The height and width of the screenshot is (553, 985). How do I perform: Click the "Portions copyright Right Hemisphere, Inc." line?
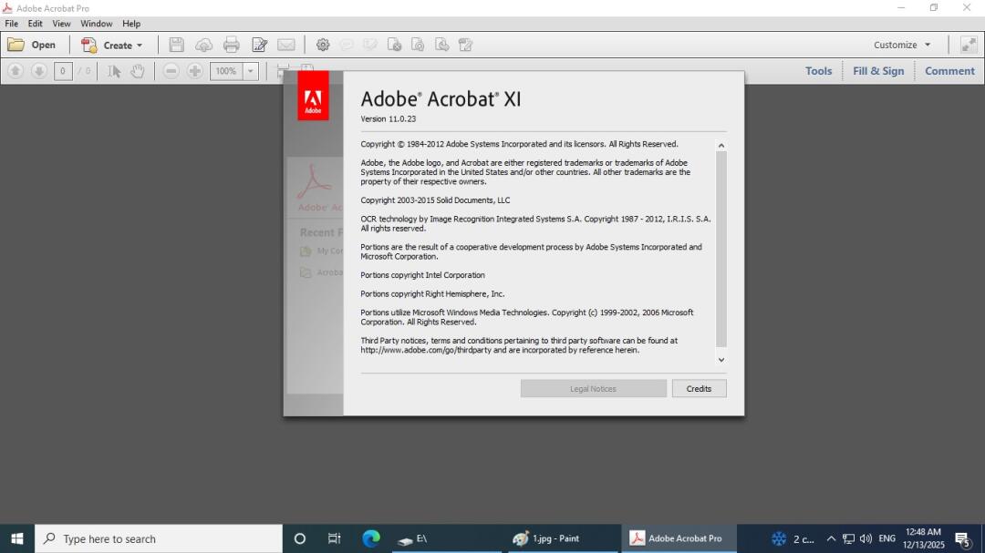pyautogui.click(x=433, y=293)
